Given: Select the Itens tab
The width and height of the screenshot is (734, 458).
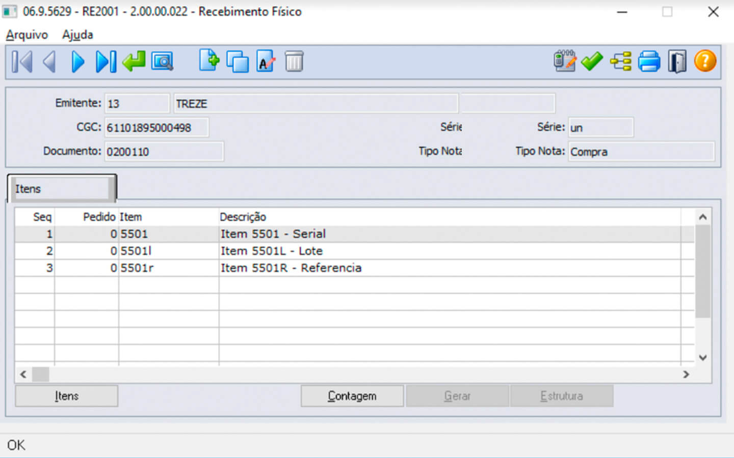Looking at the screenshot, I should 61,189.
